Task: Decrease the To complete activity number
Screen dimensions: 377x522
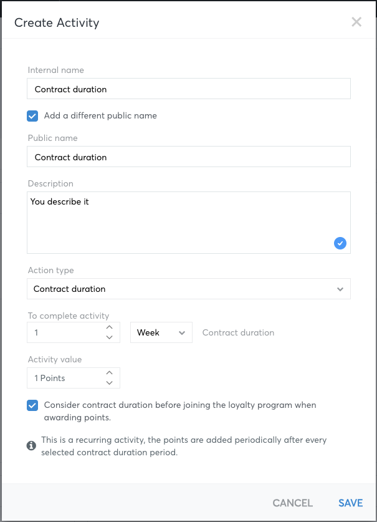Action: [109, 337]
